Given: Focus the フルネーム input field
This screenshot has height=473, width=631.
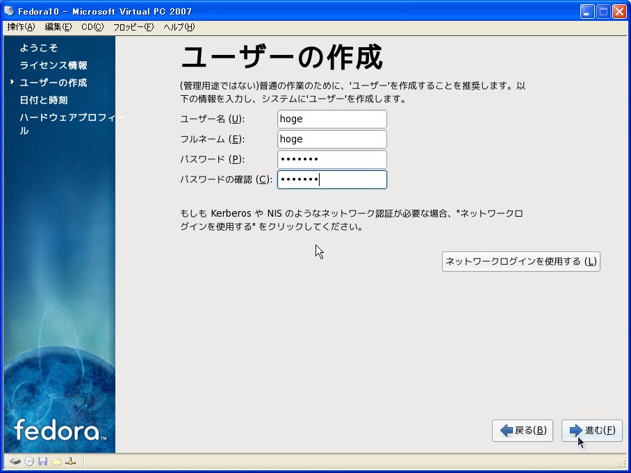Looking at the screenshot, I should tap(332, 139).
